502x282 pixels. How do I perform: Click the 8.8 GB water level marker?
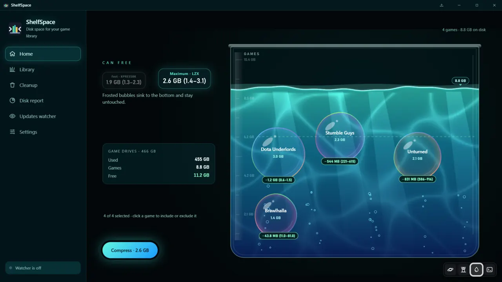pyautogui.click(x=460, y=81)
